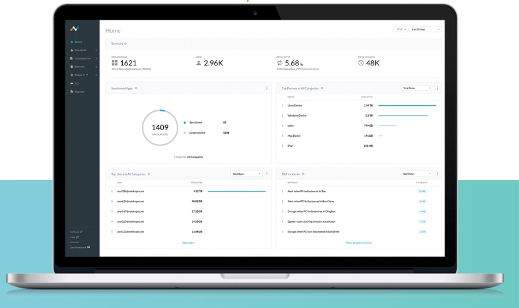Open Introspection in the sidebar menu
The image size is (519, 308).
coord(82,58)
